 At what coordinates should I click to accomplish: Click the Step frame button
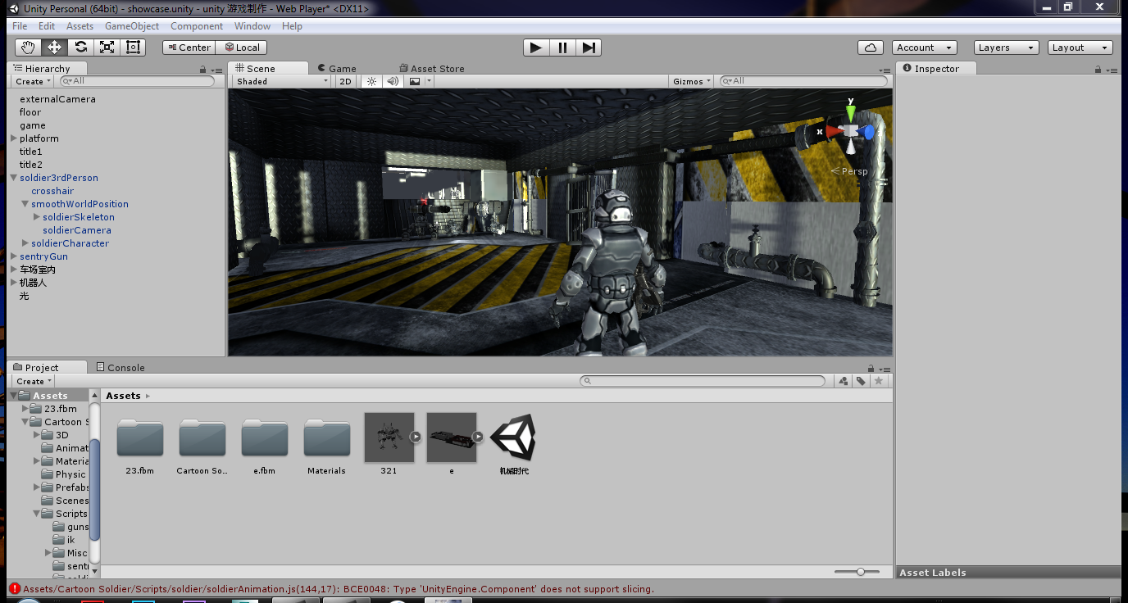(x=589, y=48)
